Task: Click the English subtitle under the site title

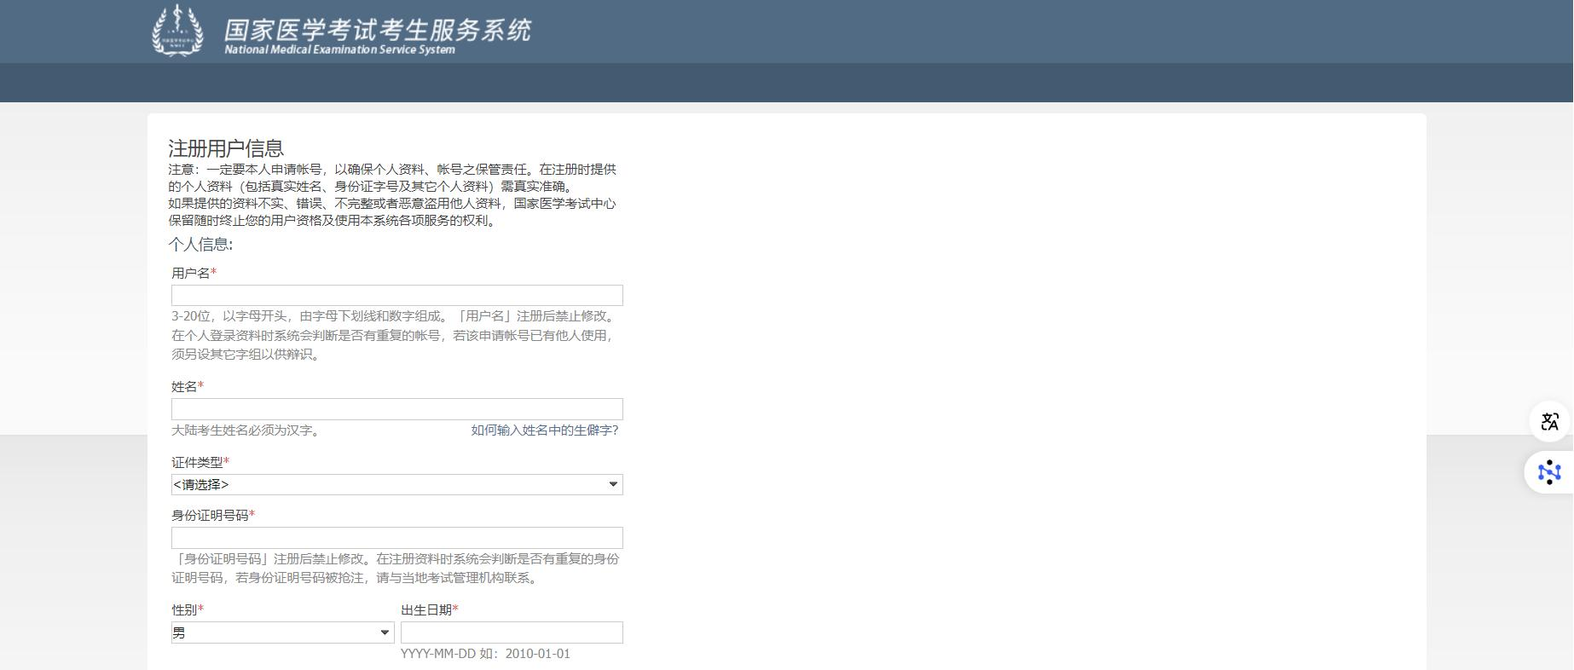Action: pyautogui.click(x=339, y=49)
